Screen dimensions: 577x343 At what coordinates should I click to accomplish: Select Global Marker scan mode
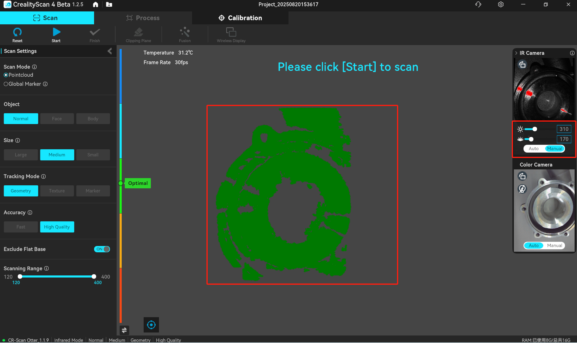pyautogui.click(x=6, y=84)
